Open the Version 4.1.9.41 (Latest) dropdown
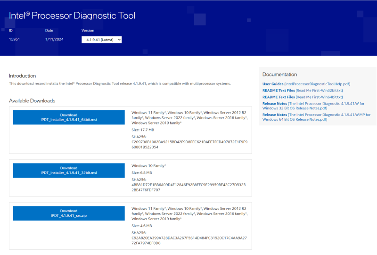The image size is (377, 255). [x=101, y=40]
